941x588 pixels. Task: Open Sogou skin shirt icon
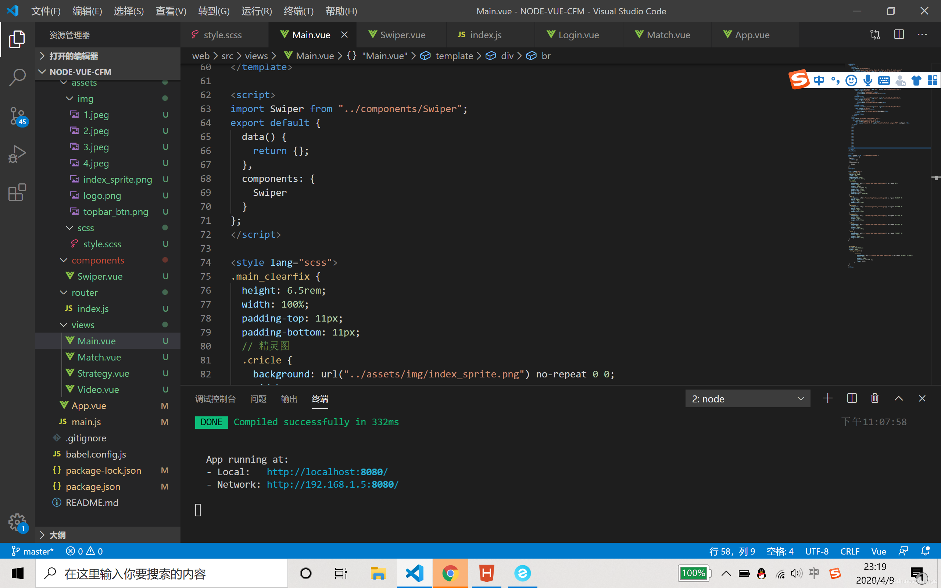916,80
